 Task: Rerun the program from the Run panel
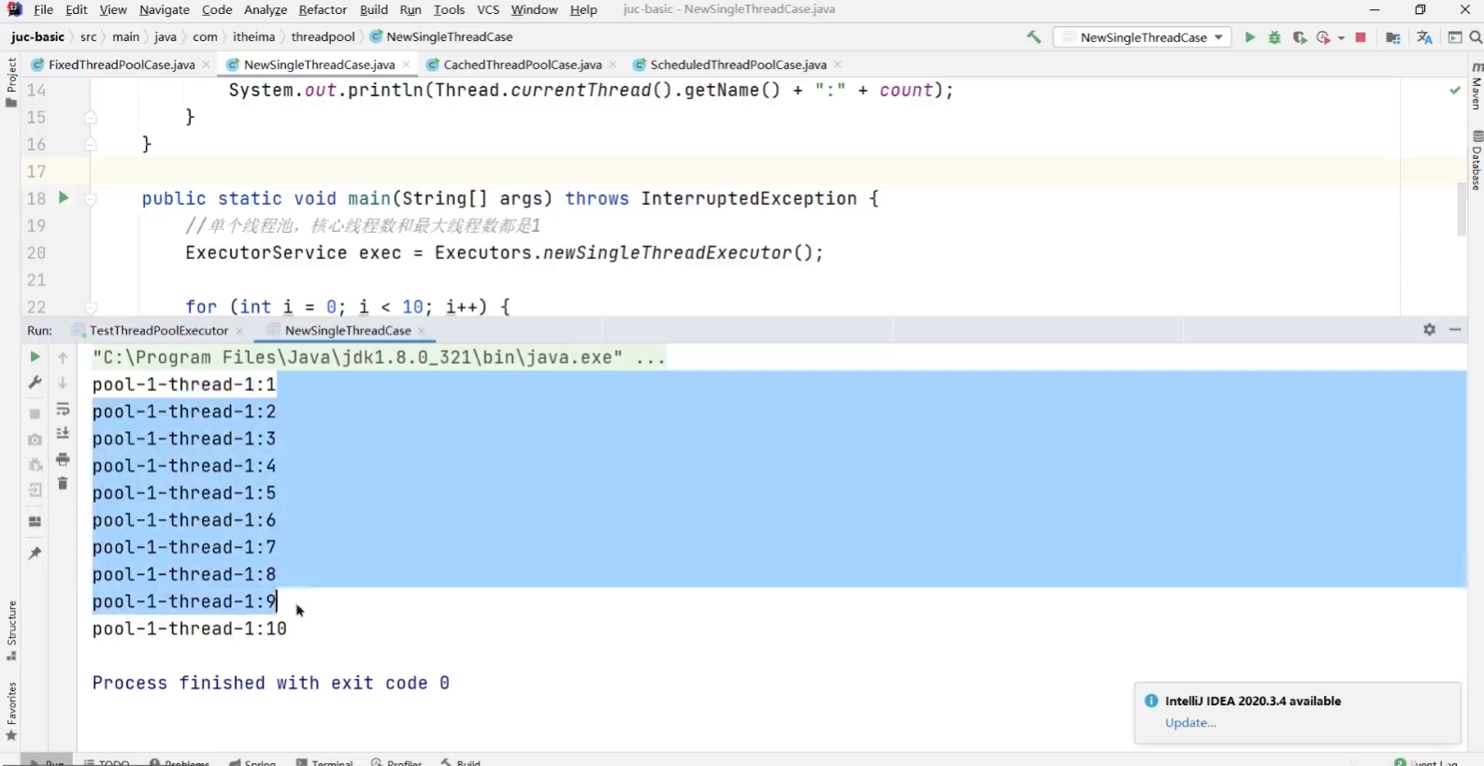coord(35,357)
